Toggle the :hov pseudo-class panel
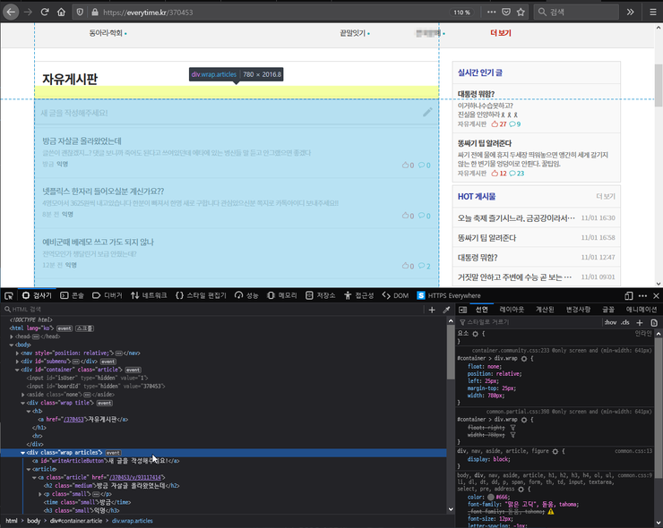 610,322
